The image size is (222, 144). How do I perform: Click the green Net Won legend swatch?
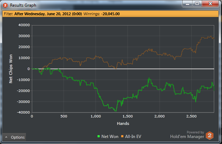coord(99,136)
